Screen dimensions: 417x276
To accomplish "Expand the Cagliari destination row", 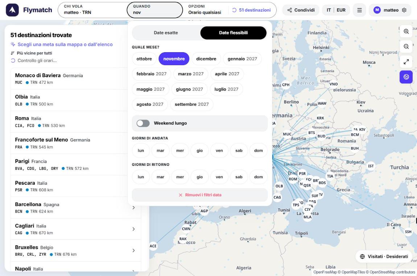I will (76, 229).
